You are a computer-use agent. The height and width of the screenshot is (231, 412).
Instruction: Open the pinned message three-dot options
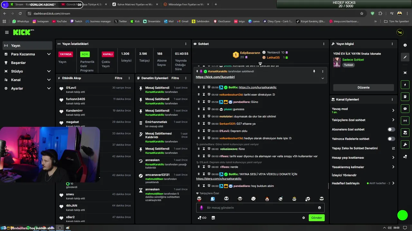tap(323, 71)
